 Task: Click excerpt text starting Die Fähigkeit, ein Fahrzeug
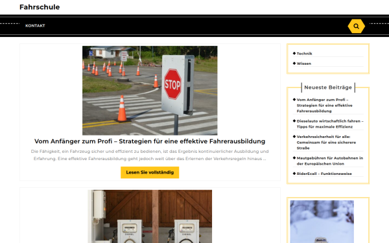(x=150, y=155)
